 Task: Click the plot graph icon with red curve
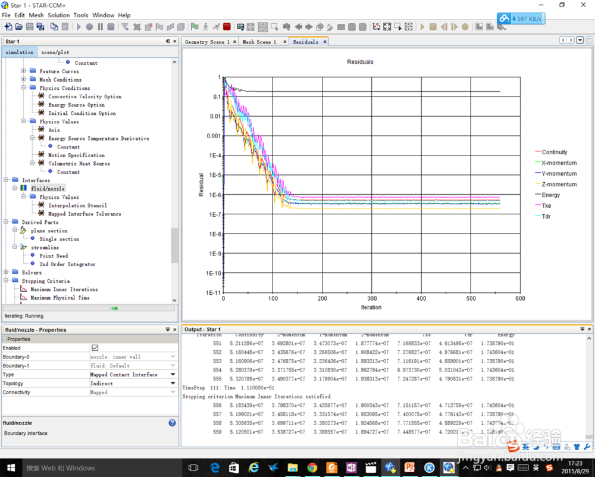377,27
